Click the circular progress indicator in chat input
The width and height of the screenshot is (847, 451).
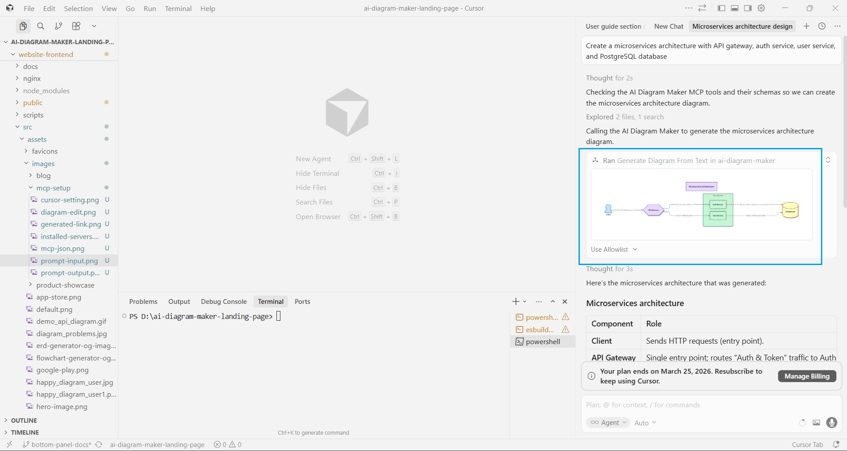coord(802,422)
